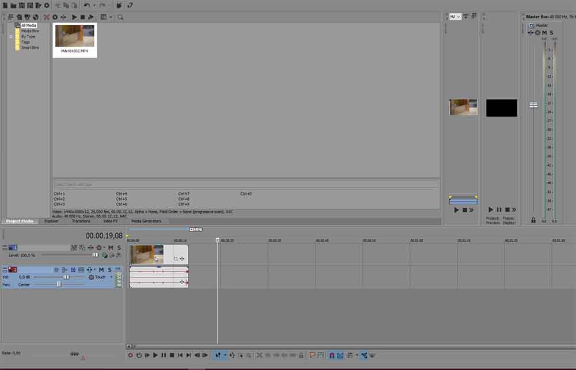Image resolution: width=576 pixels, height=370 pixels.
Task: Select Smart Bins folder in tree
Action: point(30,48)
